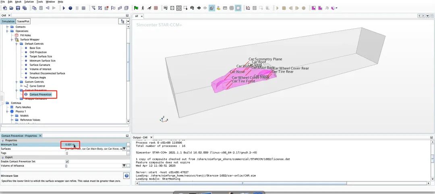Close the Contact Prevention Properties tab
435x194 pixels.
click(40, 136)
